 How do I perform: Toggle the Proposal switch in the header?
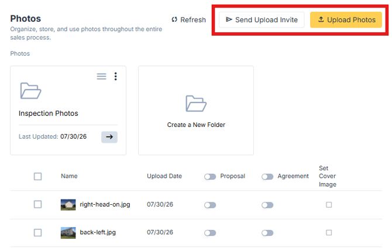(210, 177)
